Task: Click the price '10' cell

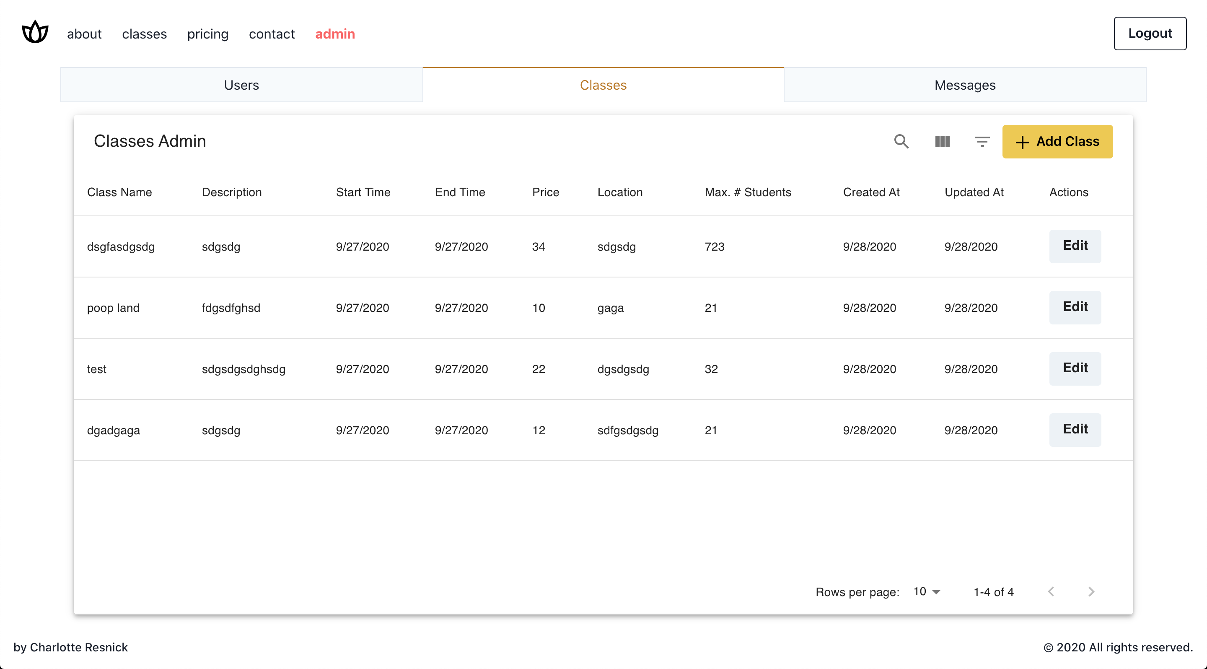Action: (539, 308)
